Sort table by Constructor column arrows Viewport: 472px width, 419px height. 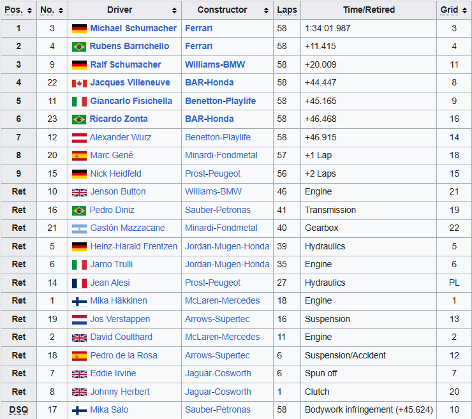click(266, 11)
